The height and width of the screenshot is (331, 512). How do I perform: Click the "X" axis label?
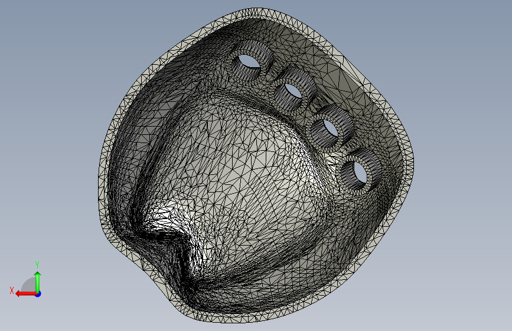[x=12, y=290]
